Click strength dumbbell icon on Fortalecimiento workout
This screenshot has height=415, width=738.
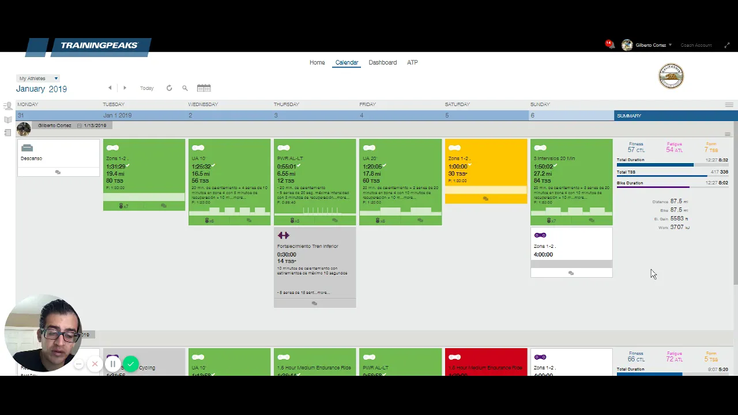(283, 235)
